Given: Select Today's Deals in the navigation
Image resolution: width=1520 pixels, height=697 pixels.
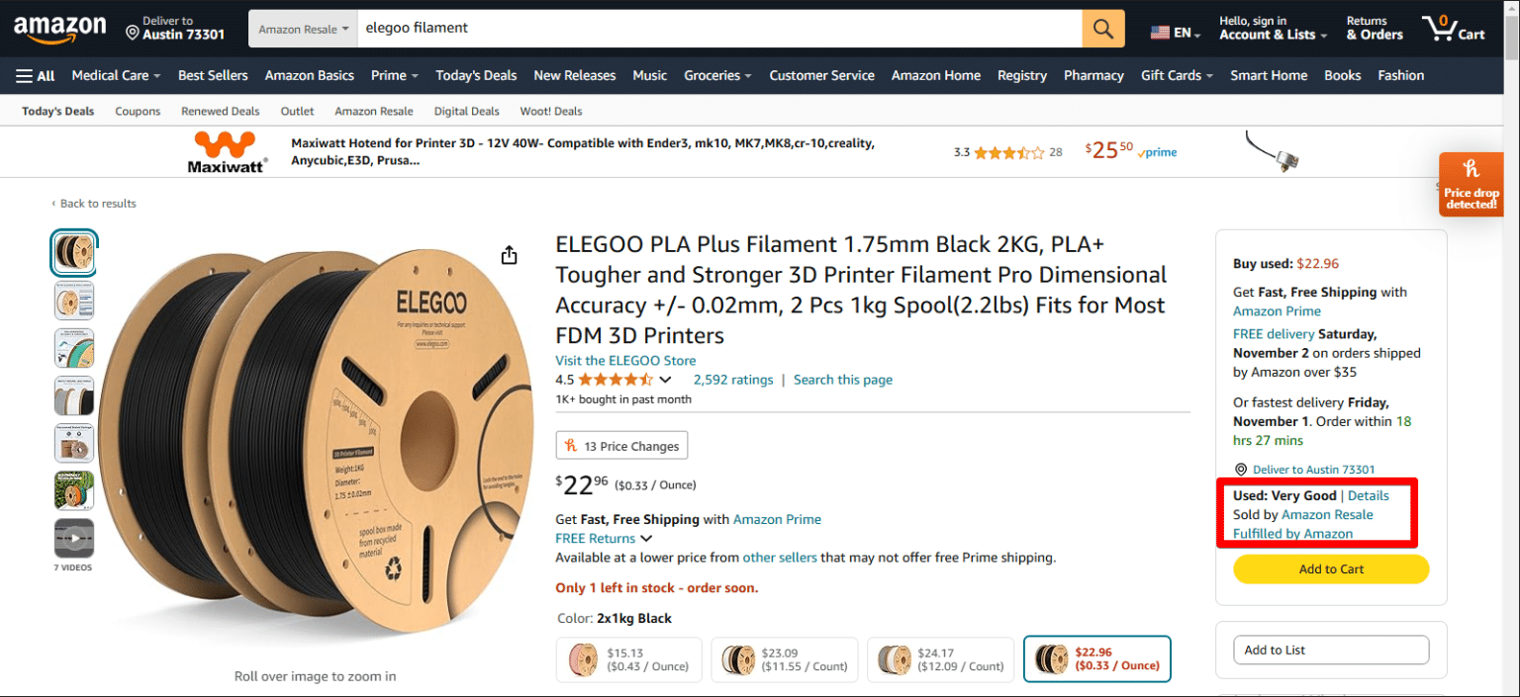Looking at the screenshot, I should click(476, 75).
